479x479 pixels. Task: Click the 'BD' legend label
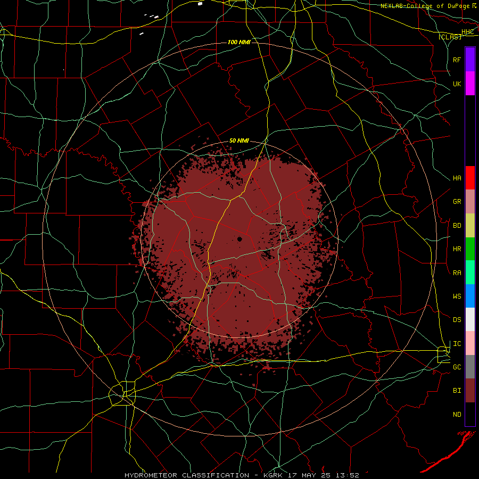(x=457, y=226)
